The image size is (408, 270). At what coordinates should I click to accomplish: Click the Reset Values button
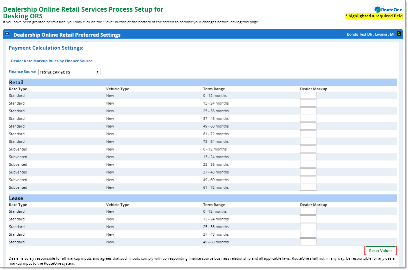[381, 251]
